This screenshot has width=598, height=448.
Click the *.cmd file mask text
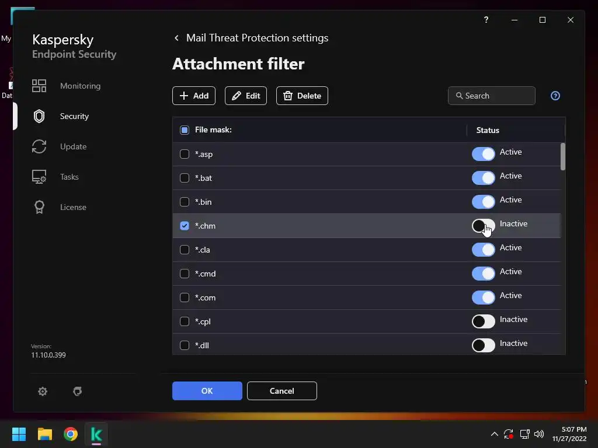click(205, 274)
